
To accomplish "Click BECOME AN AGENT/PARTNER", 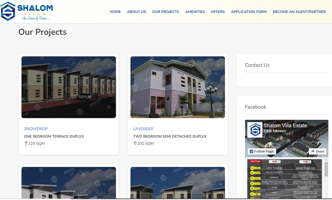I will tap(299, 12).
